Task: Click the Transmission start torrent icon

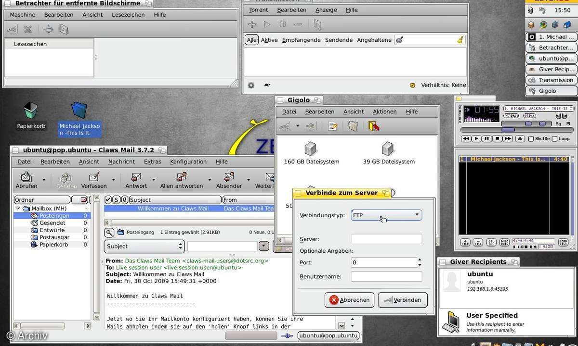Action: (267, 24)
